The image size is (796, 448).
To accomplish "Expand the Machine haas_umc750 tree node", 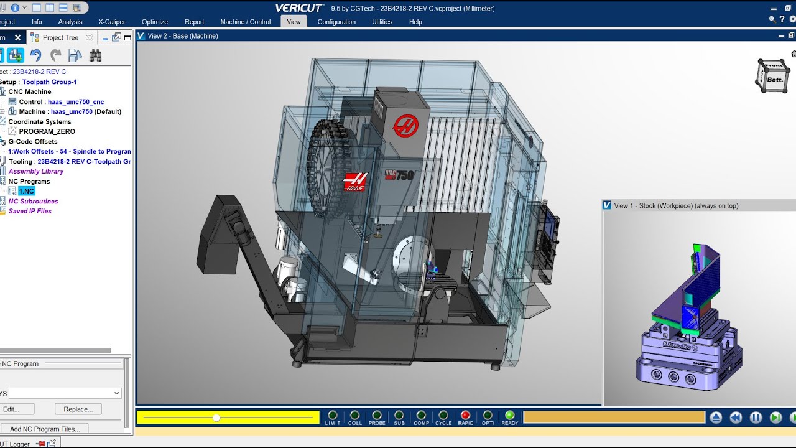I will tap(2, 111).
